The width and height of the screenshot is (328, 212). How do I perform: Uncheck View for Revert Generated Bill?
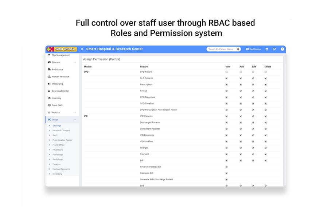(x=226, y=167)
